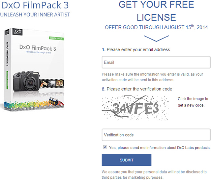Image resolution: width=211 pixels, height=180 pixels.
Task: Click the DxO logo on the product box
Action: tap(17, 32)
